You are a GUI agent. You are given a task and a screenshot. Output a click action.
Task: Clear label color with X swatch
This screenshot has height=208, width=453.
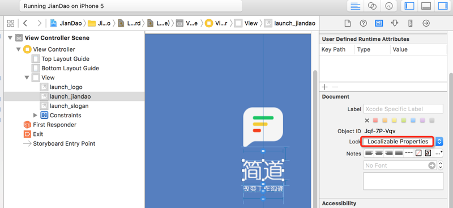pos(367,121)
